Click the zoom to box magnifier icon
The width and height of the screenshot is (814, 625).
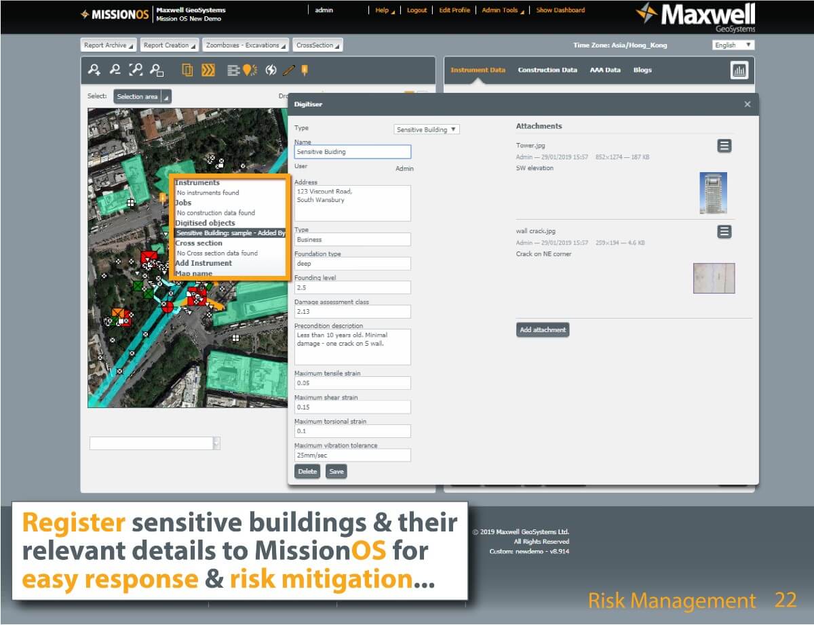157,69
